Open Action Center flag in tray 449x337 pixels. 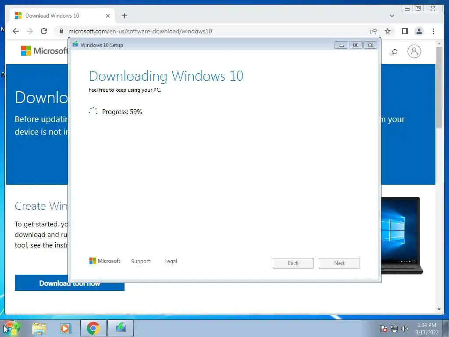pyautogui.click(x=383, y=329)
